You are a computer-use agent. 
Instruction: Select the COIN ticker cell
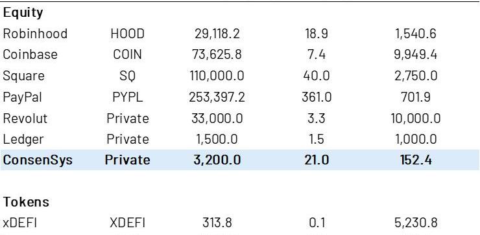tap(127, 54)
